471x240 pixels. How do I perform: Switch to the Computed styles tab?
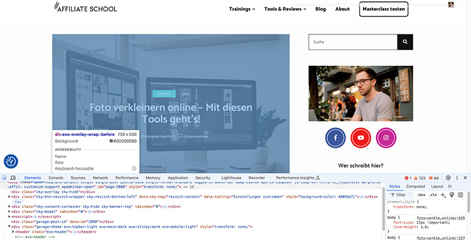(x=416, y=186)
